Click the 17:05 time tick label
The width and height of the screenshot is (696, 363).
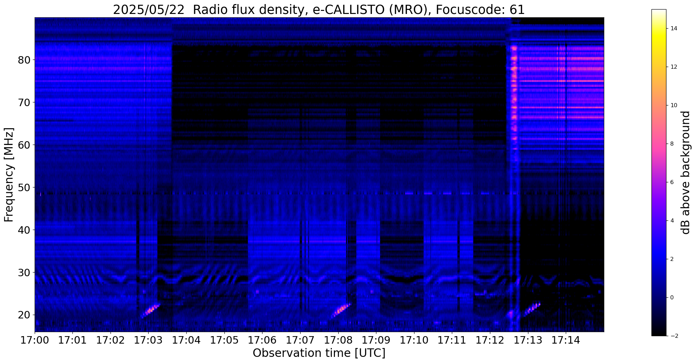pyautogui.click(x=224, y=340)
